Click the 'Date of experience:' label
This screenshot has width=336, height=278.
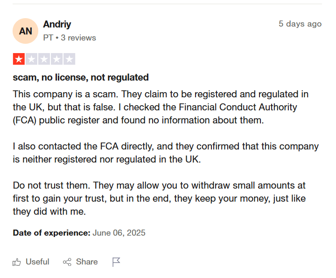[52, 233]
